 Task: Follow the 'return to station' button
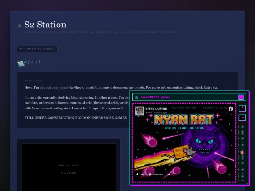(x=37, y=49)
